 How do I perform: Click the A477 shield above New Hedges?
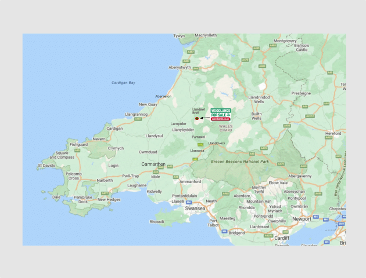(x=105, y=193)
